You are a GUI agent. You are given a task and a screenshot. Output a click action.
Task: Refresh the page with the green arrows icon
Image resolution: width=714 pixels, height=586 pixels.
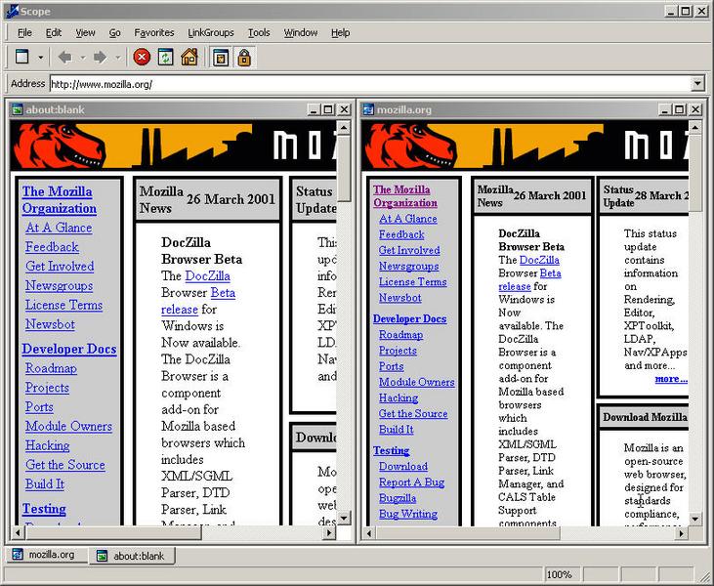click(165, 58)
